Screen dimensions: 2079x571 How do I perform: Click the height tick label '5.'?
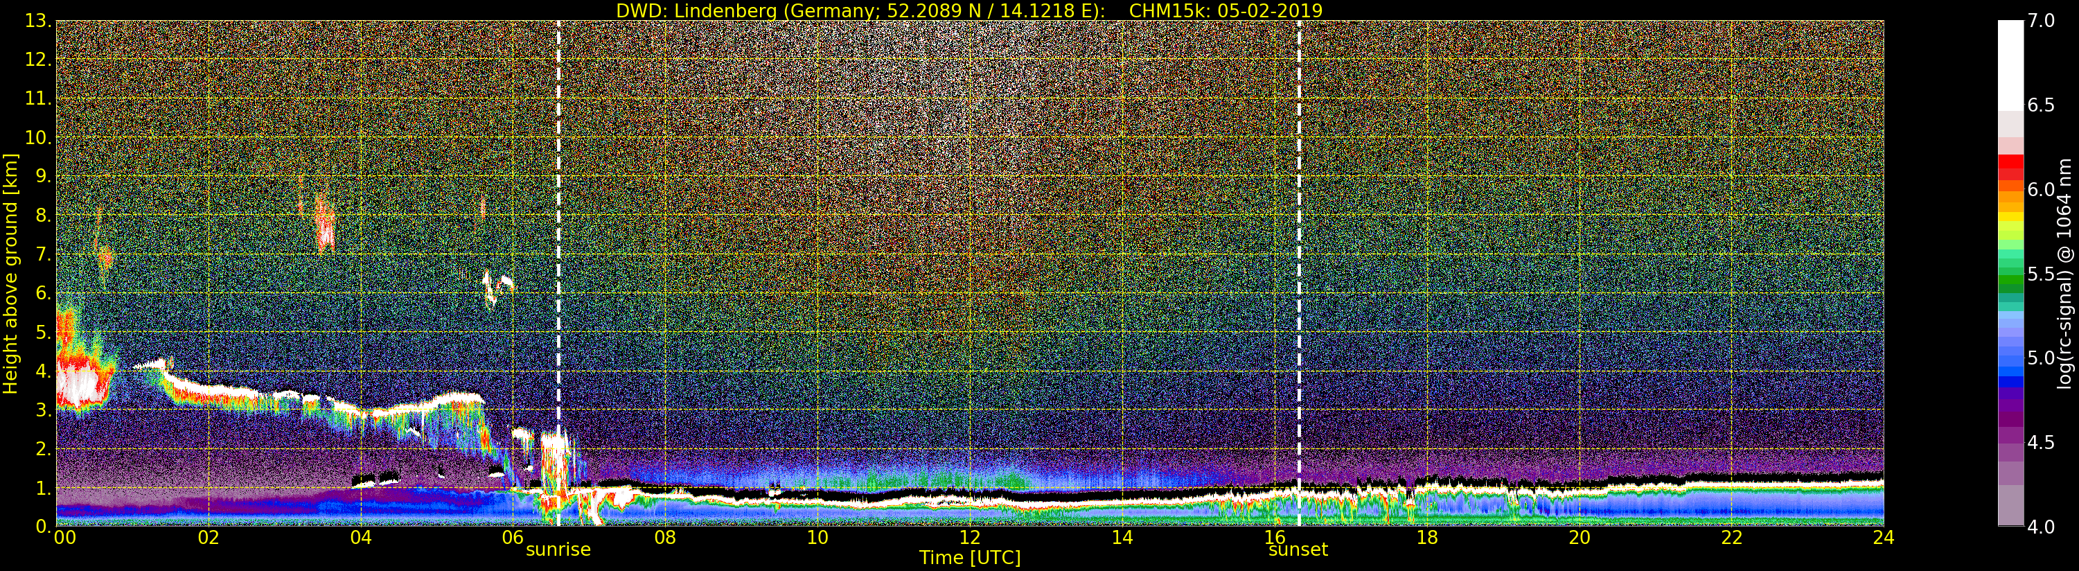44,332
